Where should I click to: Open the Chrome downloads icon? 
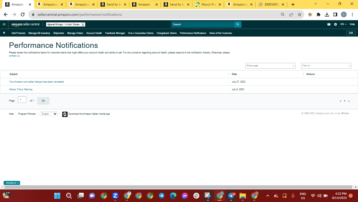(x=327, y=14)
